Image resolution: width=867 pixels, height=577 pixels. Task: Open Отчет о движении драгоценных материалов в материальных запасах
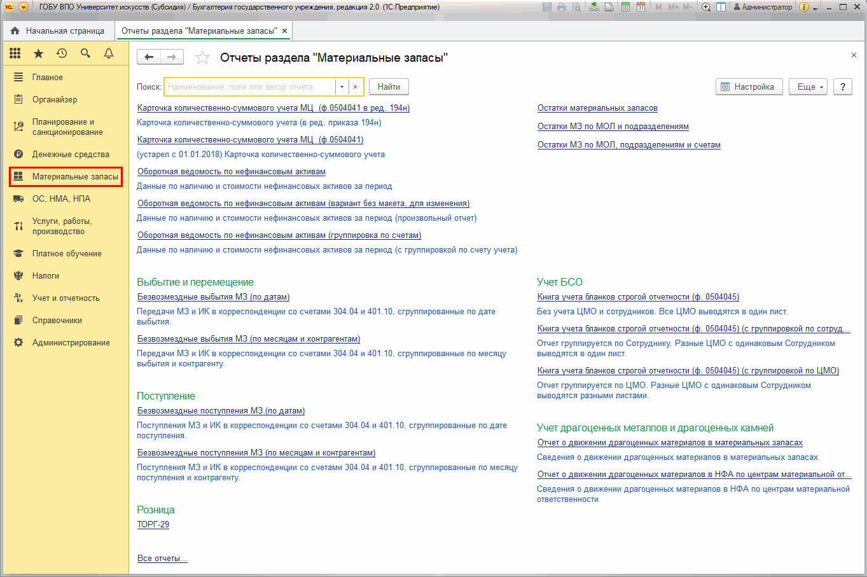670,443
